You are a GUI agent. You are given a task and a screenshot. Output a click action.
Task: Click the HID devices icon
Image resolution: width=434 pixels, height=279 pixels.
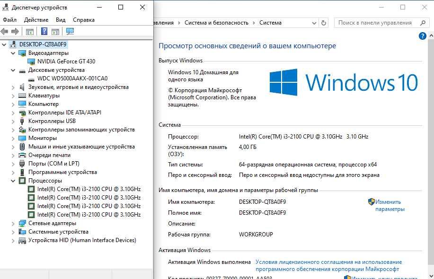[22, 241]
